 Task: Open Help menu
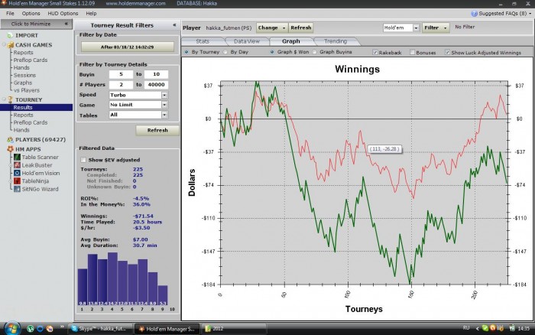[x=91, y=13]
